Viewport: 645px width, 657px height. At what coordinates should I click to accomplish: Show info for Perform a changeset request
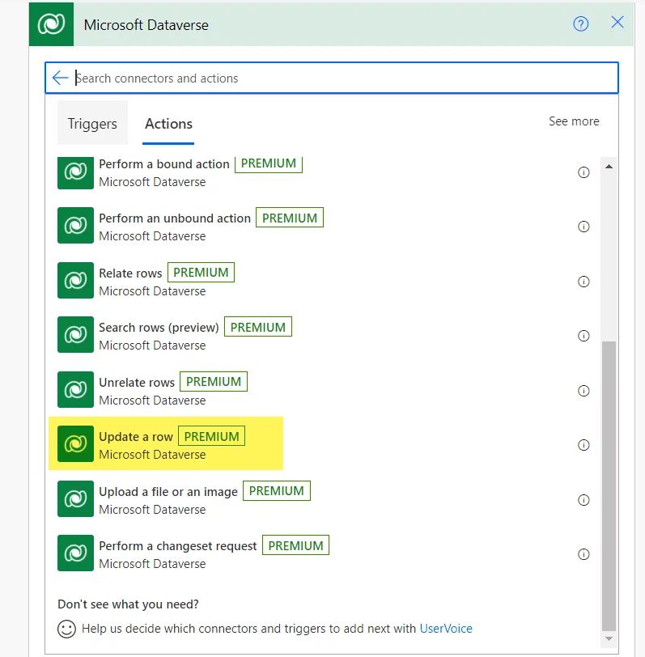[583, 554]
